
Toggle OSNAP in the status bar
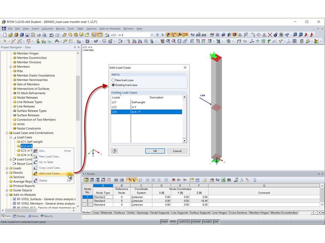coord(196,222)
